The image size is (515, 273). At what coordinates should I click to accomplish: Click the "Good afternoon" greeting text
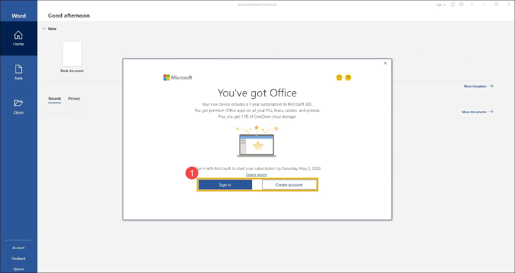tap(69, 16)
